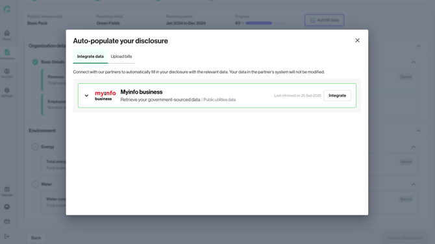Click the Source tag on the Water consumption row
Screen dimensions: 435x244
406,199
